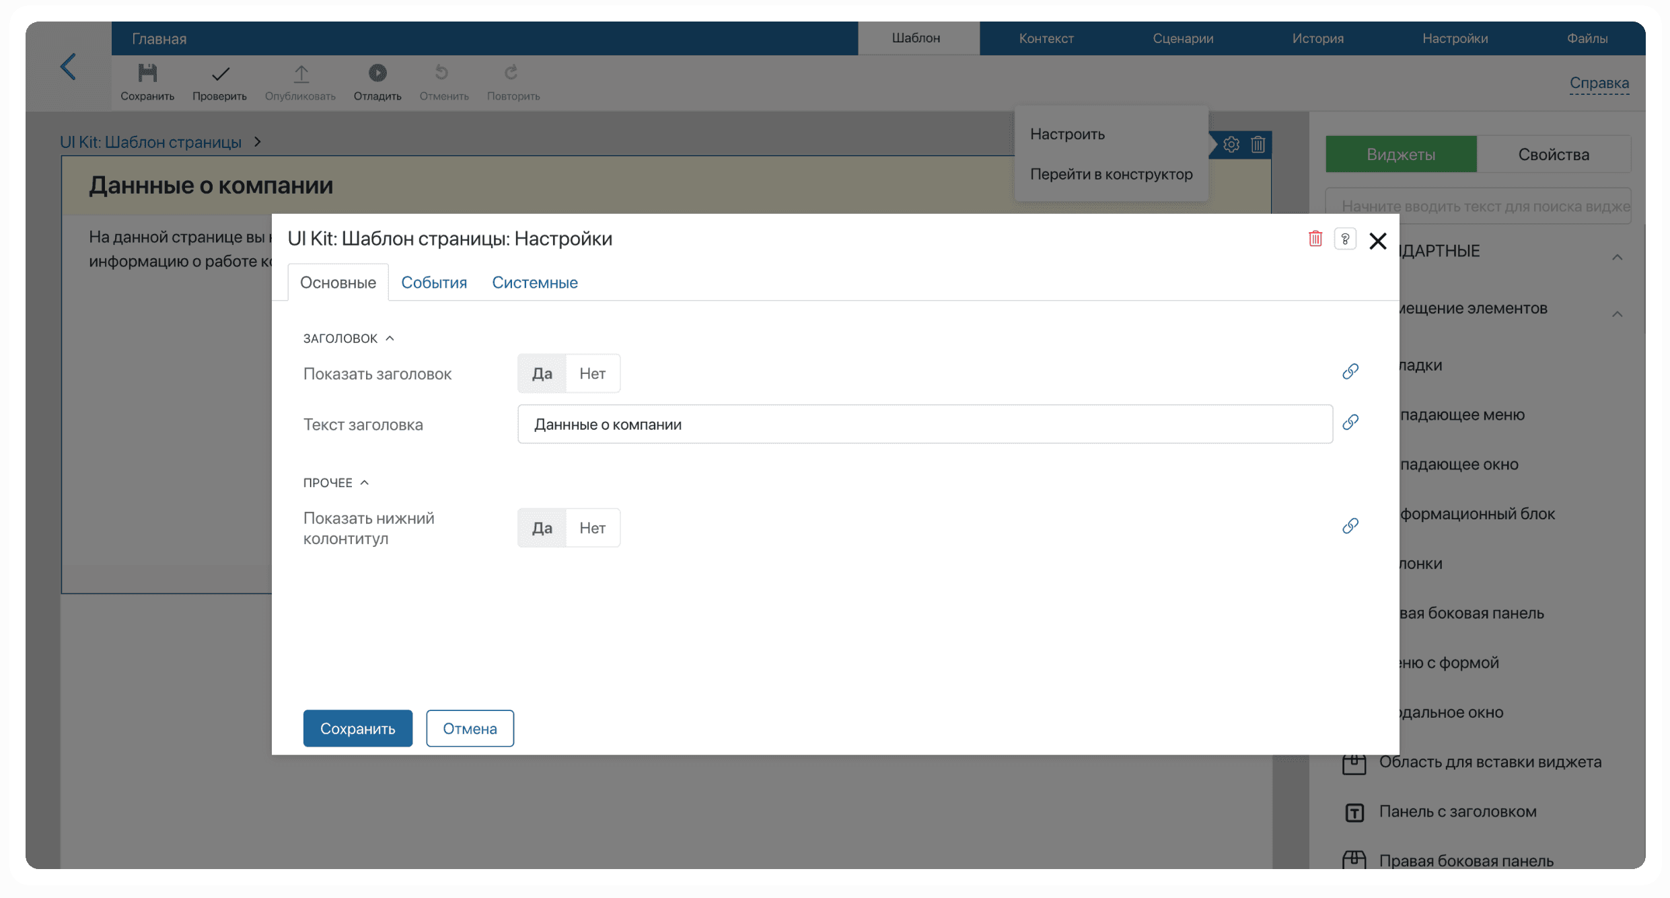1670x898 pixels.
Task: Click link icon for нижний колонтитул row
Action: click(1350, 526)
